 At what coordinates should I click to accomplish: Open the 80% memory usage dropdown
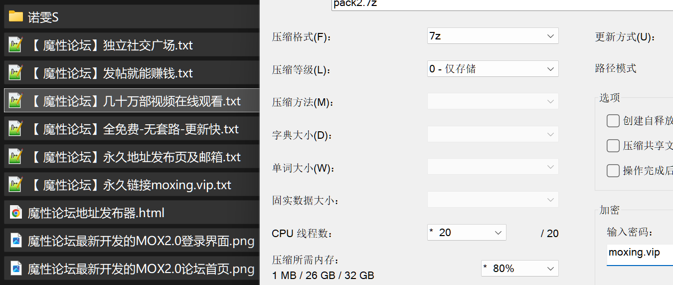click(x=520, y=268)
